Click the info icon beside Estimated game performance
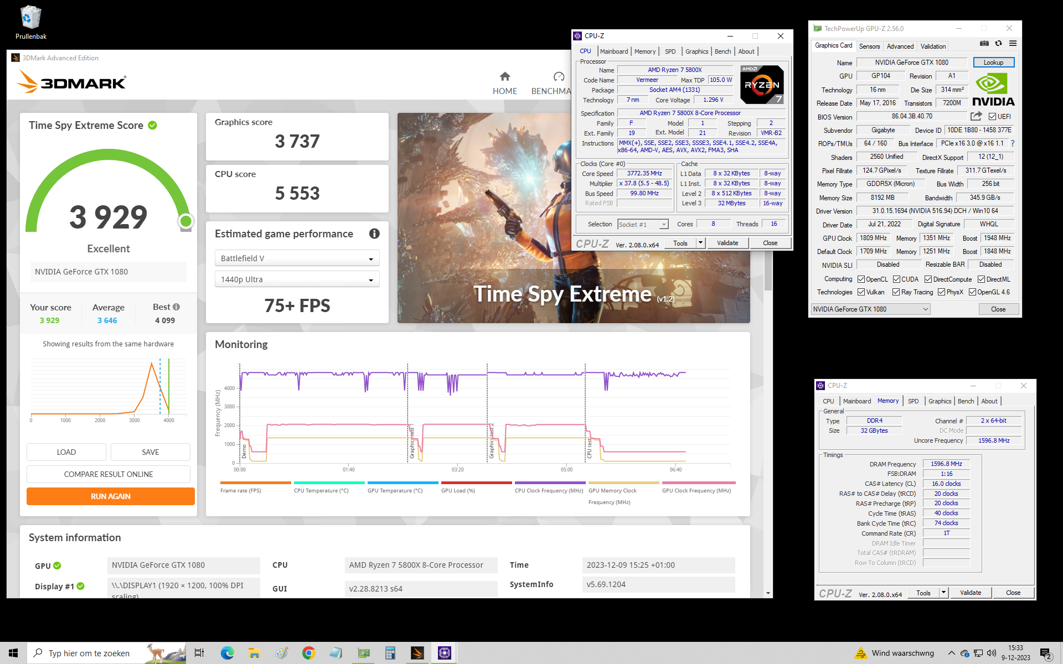The width and height of the screenshot is (1063, 664). click(374, 234)
